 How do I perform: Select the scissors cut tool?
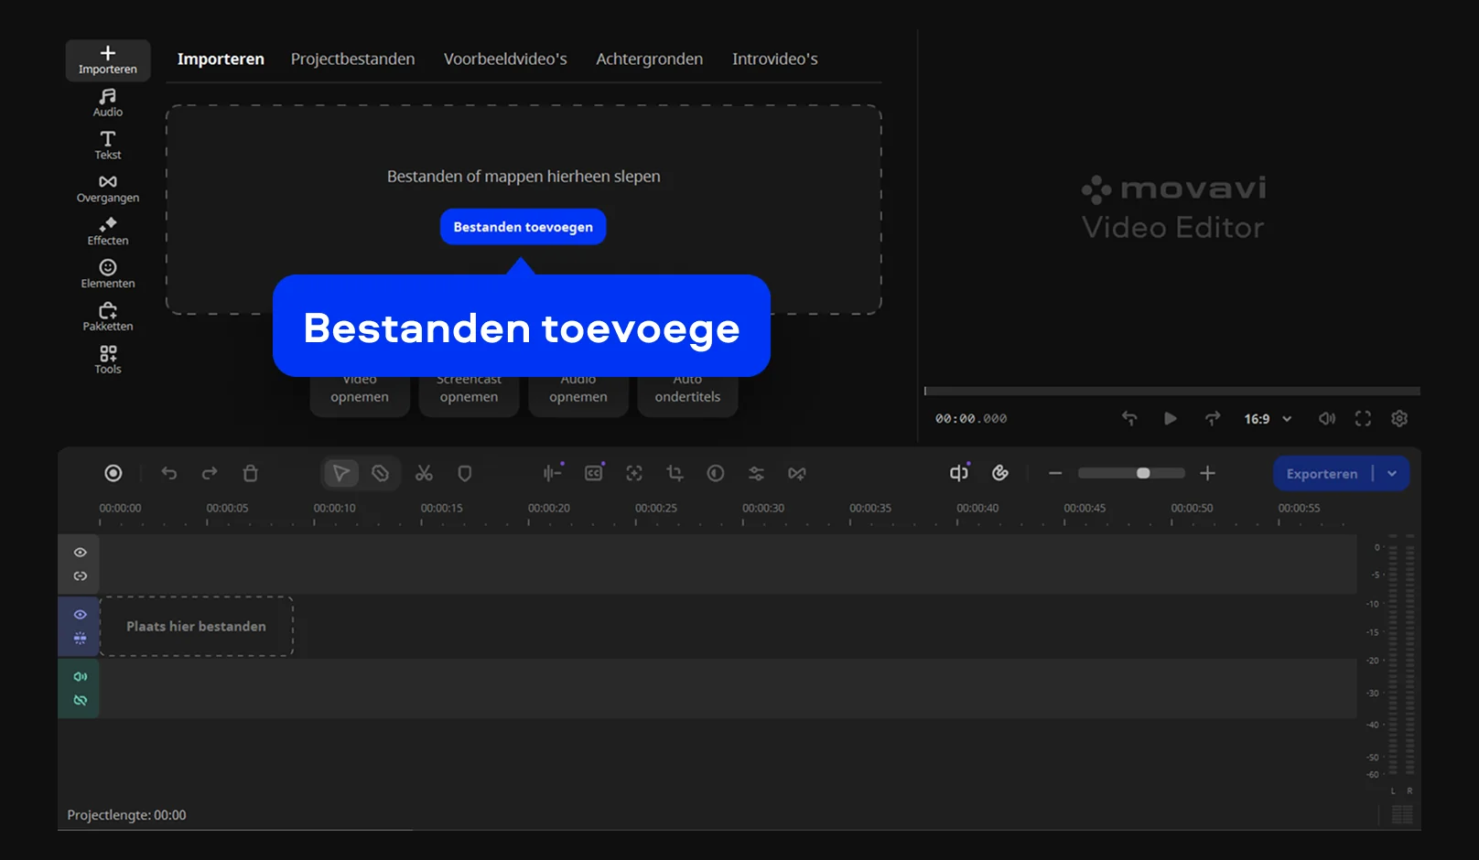(x=424, y=473)
